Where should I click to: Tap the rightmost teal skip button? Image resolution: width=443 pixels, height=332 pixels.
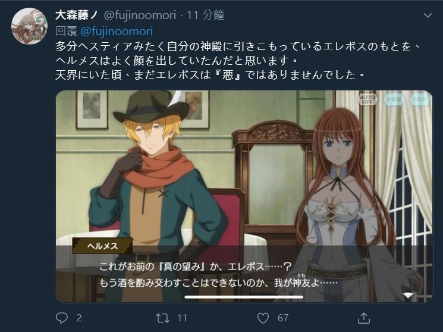(420, 99)
